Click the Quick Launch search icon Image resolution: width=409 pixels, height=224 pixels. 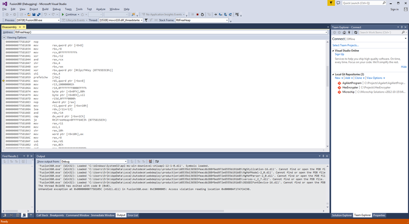click(384, 3)
